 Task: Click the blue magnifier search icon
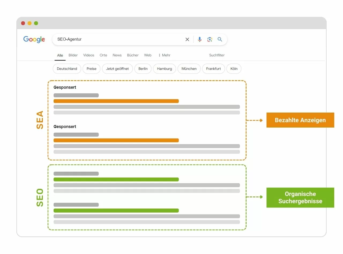220,40
